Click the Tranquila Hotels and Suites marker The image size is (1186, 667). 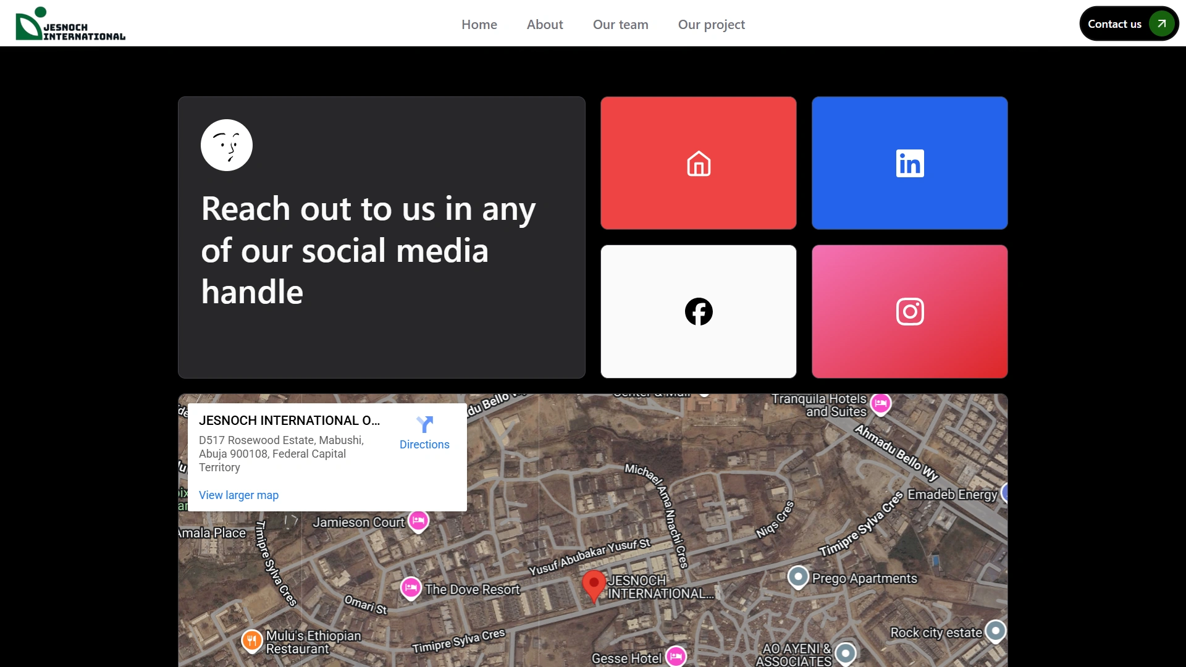[x=880, y=403]
